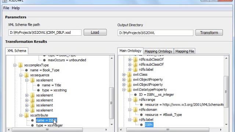The image size is (235, 132).
Task: Select the 'name = Book_Type' row
Action: pos(45,70)
